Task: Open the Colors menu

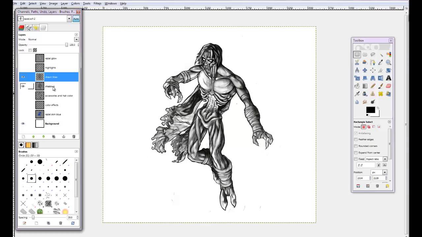Action: click(x=75, y=3)
